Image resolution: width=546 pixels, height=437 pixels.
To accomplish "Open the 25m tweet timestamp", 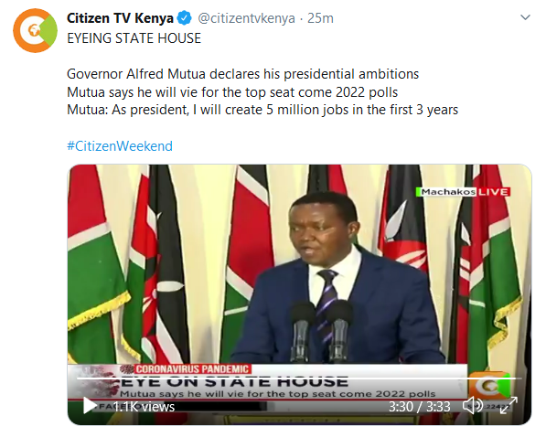I will (x=320, y=18).
